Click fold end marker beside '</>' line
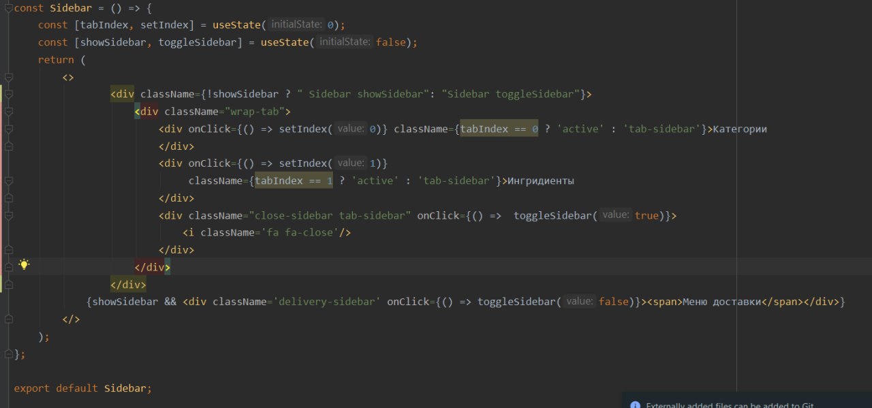This screenshot has height=408, width=872. [x=8, y=319]
